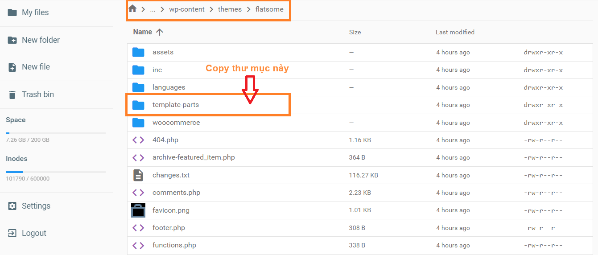
Task: Click the changes.txt document icon
Action: point(138,175)
